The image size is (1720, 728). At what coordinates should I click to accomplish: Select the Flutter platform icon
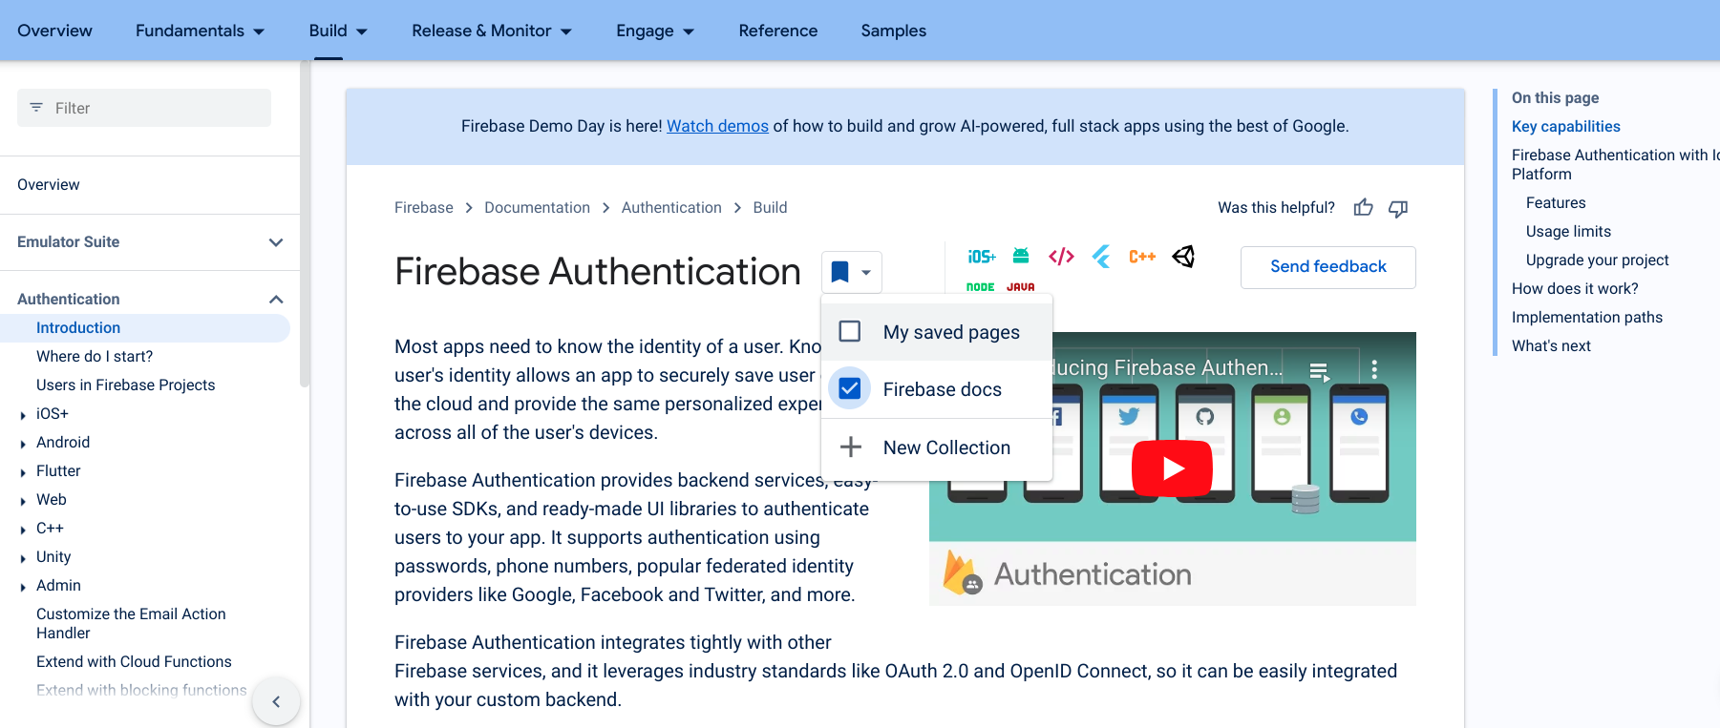(x=1101, y=257)
